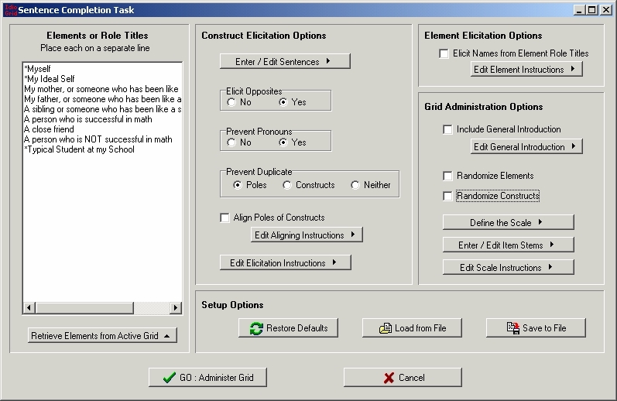Click the Load from File folder icon
This screenshot has height=401, width=617.
[385, 328]
